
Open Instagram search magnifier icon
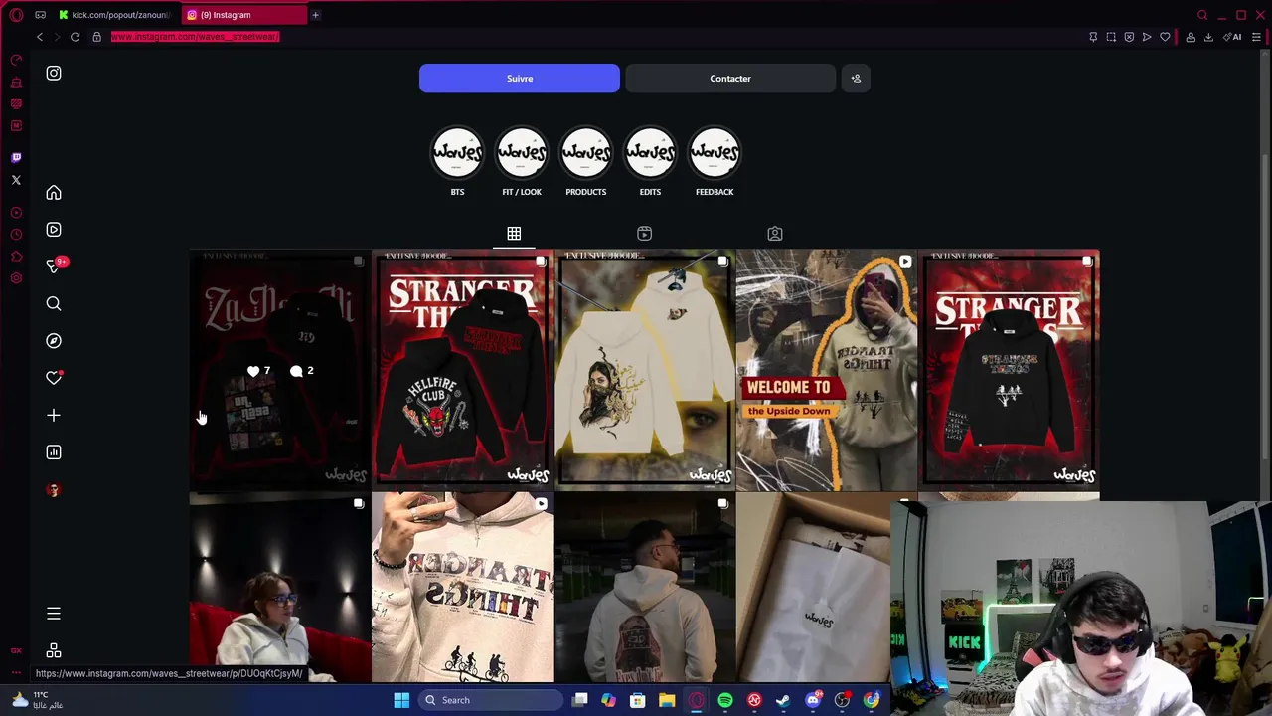(x=54, y=304)
